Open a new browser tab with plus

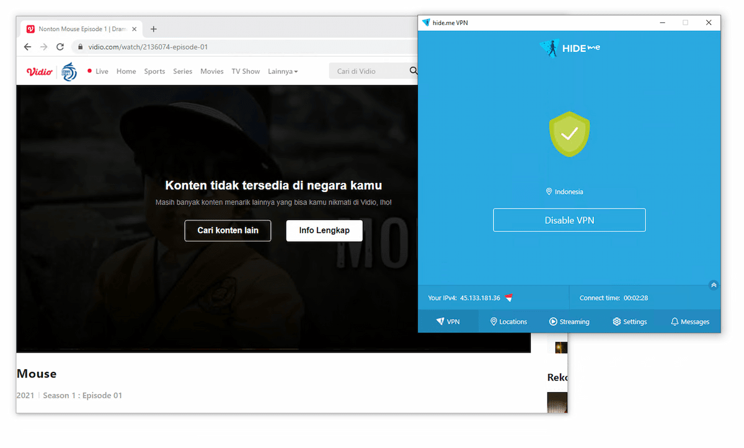pyautogui.click(x=154, y=29)
